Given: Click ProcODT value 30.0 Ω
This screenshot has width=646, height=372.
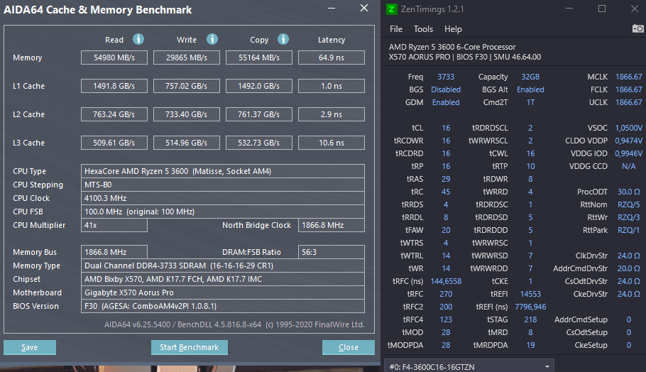Looking at the screenshot, I should 629,192.
